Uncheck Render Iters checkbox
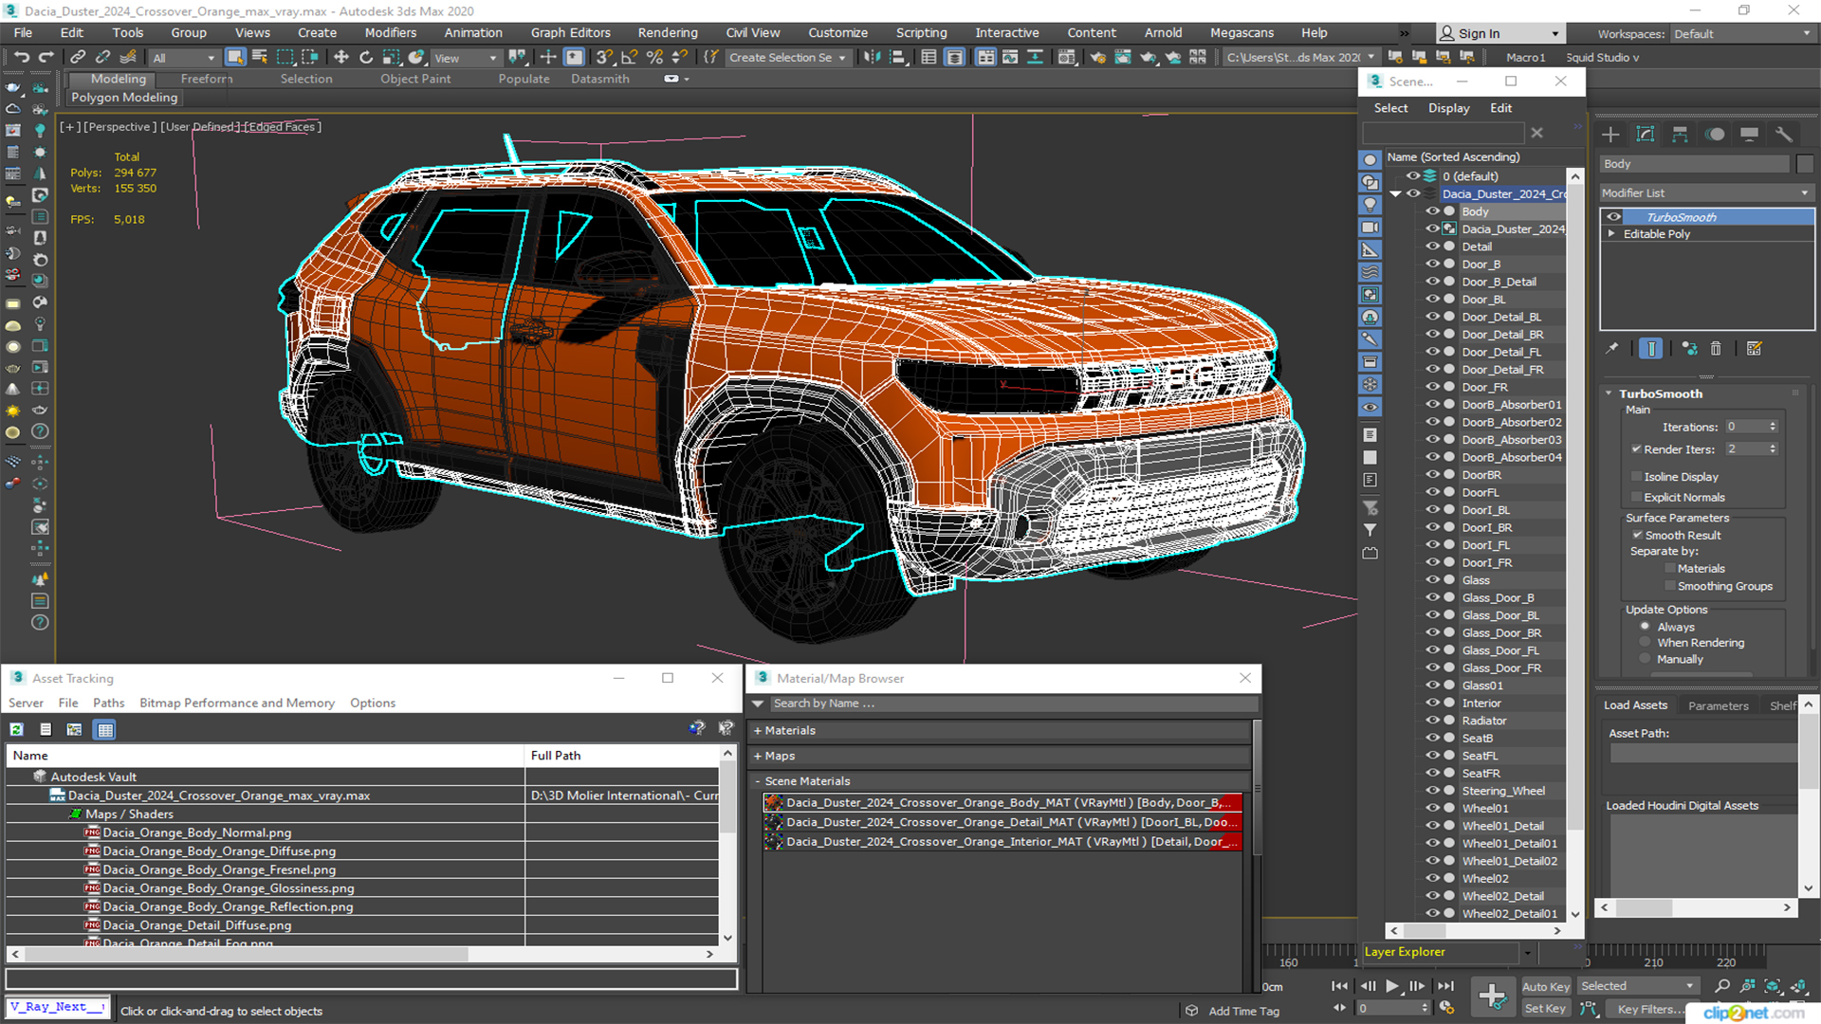 pos(1636,449)
